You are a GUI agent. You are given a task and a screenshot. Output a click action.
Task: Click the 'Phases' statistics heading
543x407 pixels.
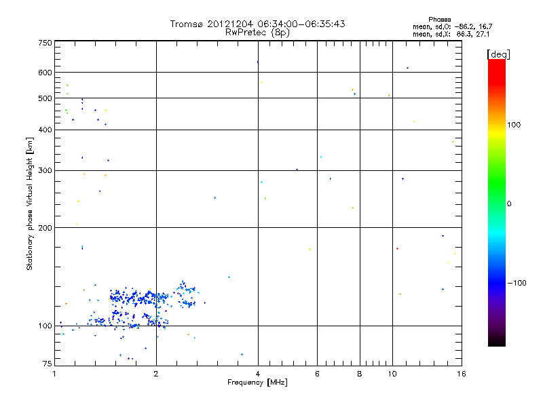point(439,20)
